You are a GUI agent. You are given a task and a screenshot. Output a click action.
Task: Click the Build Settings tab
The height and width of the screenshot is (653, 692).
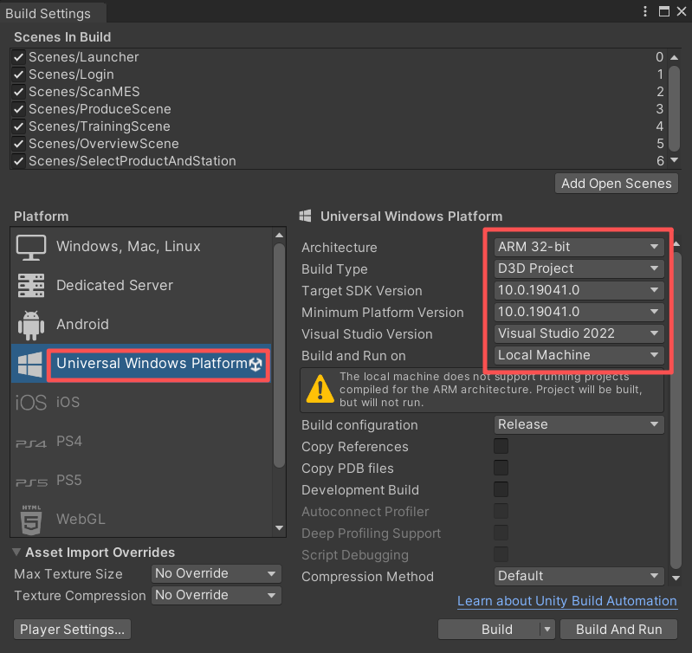(x=49, y=14)
